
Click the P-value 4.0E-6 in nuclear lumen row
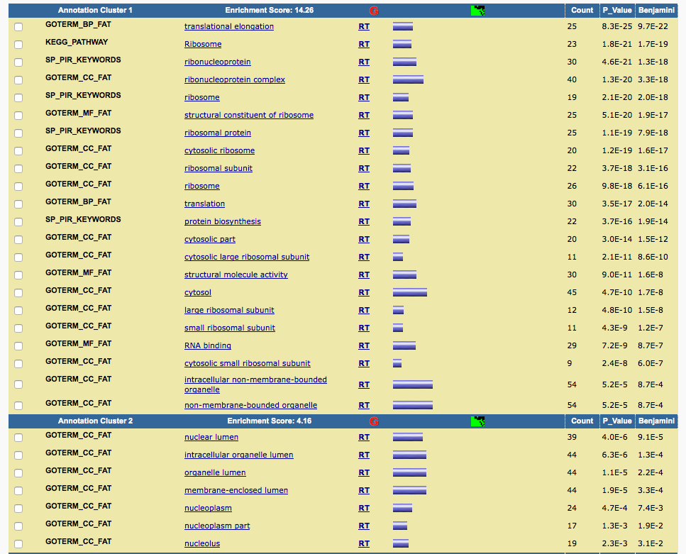[614, 437]
